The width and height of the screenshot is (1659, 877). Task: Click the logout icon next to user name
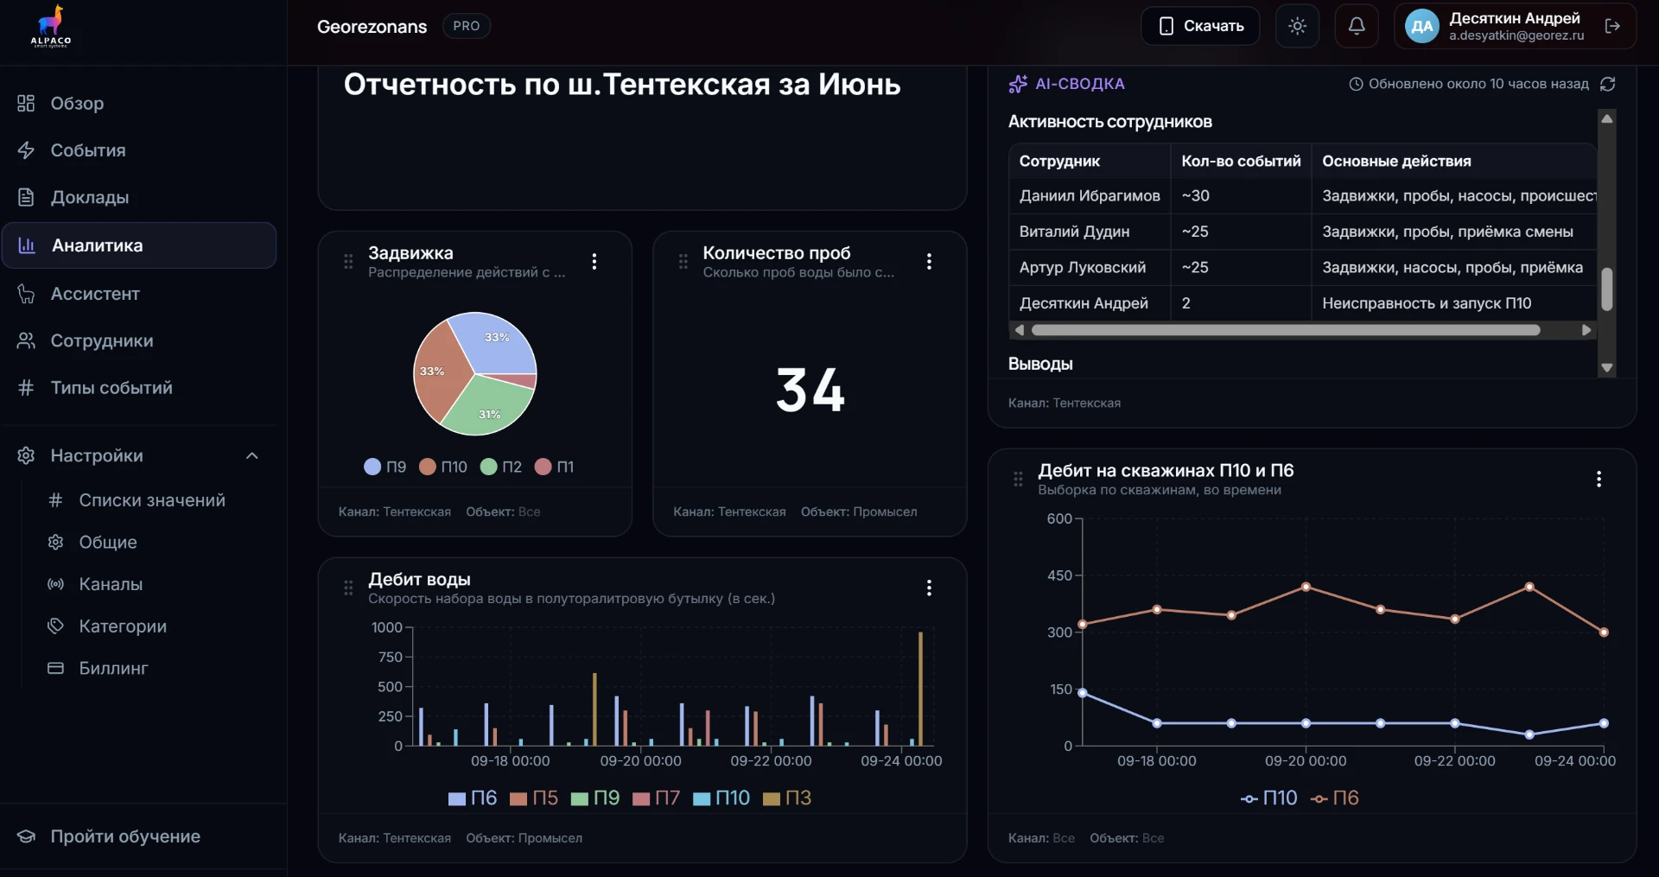(1612, 26)
